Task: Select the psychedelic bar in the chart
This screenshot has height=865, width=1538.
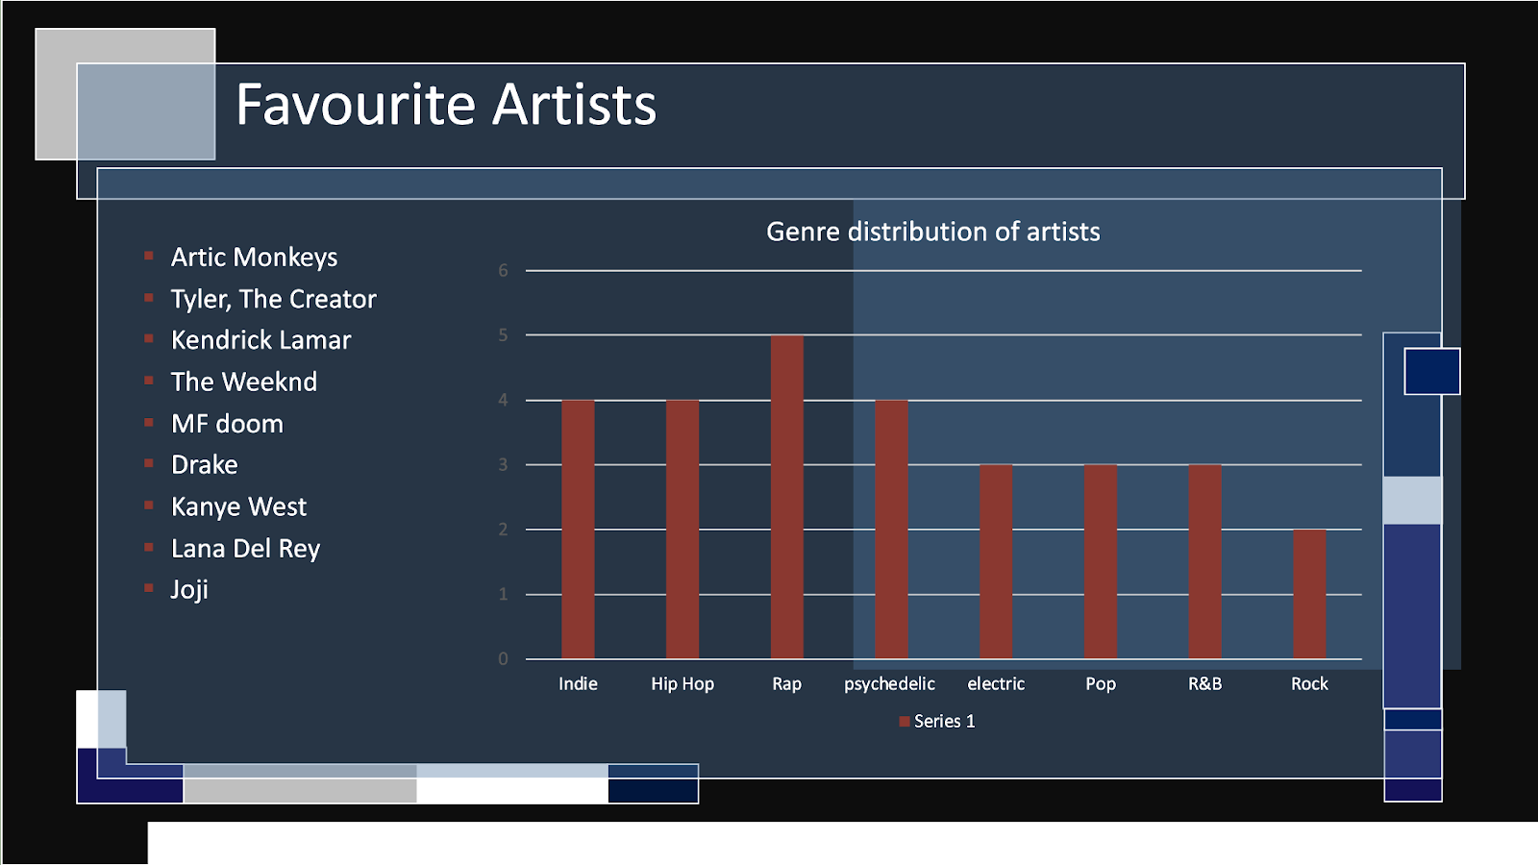Action: (891, 530)
